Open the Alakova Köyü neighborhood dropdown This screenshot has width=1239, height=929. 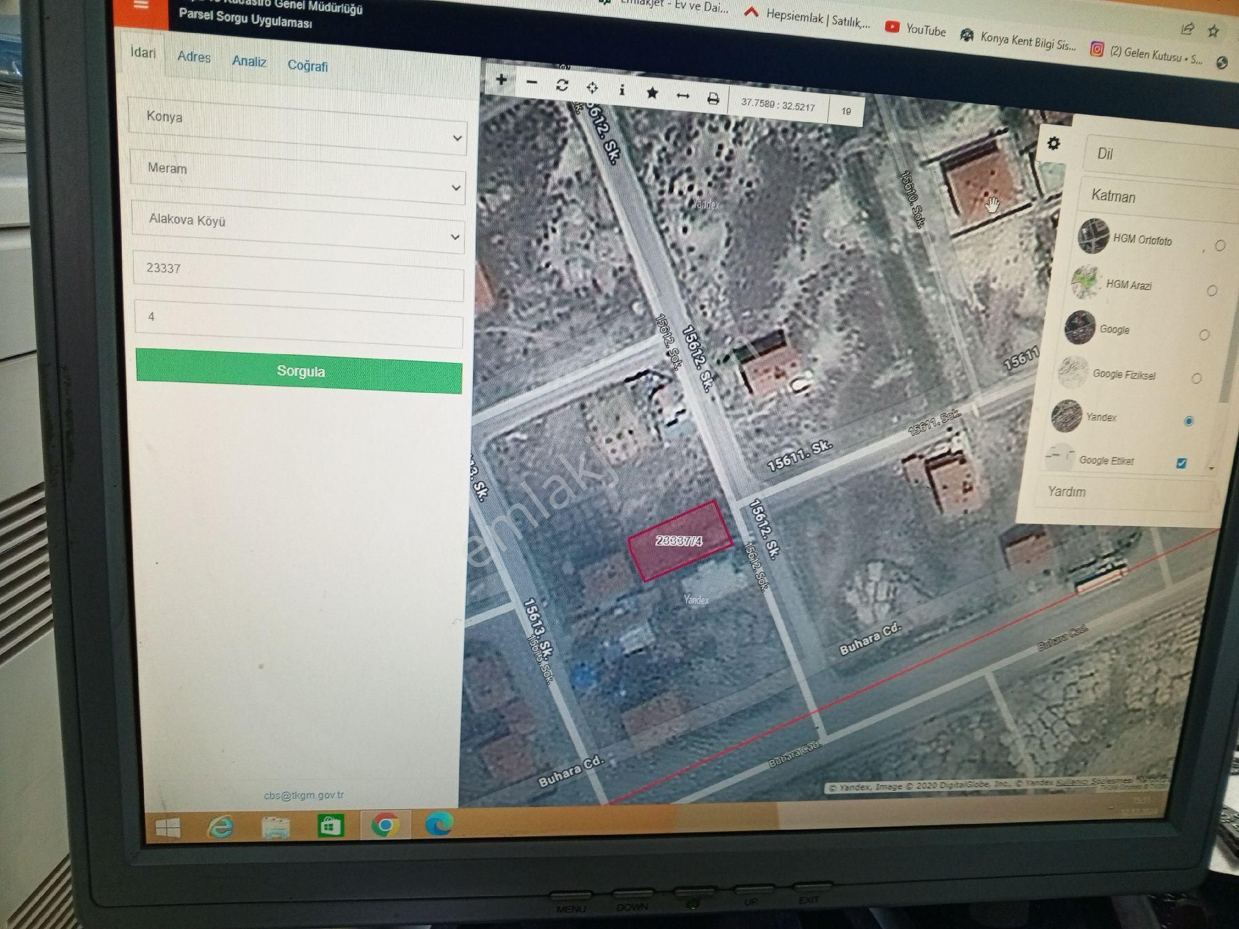pyautogui.click(x=298, y=226)
